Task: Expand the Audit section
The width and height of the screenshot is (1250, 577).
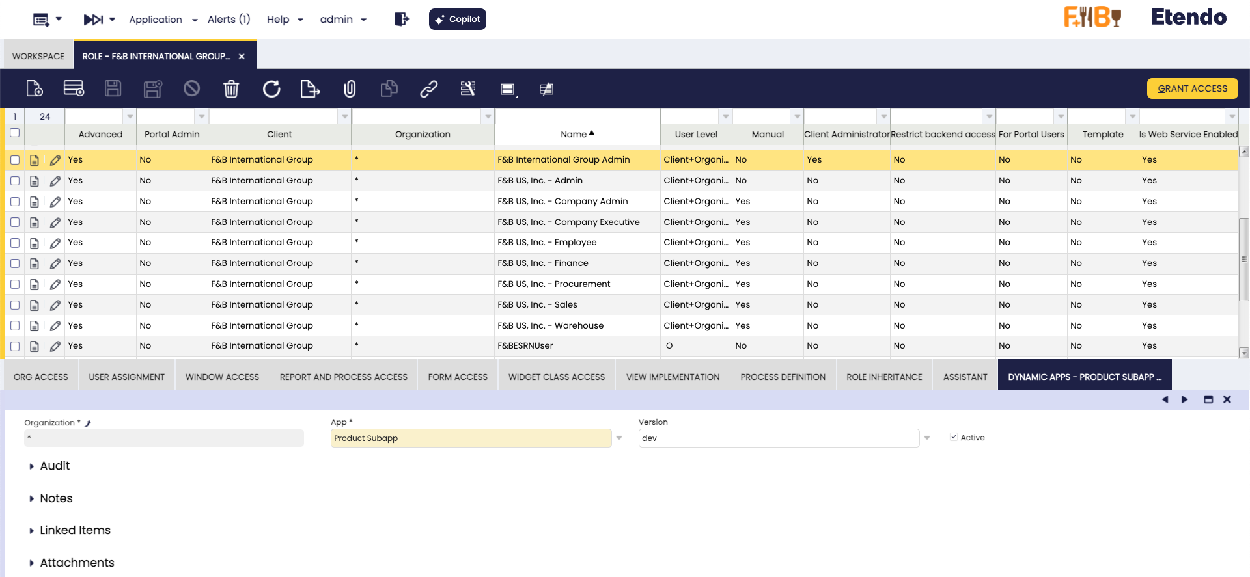Action: point(55,466)
